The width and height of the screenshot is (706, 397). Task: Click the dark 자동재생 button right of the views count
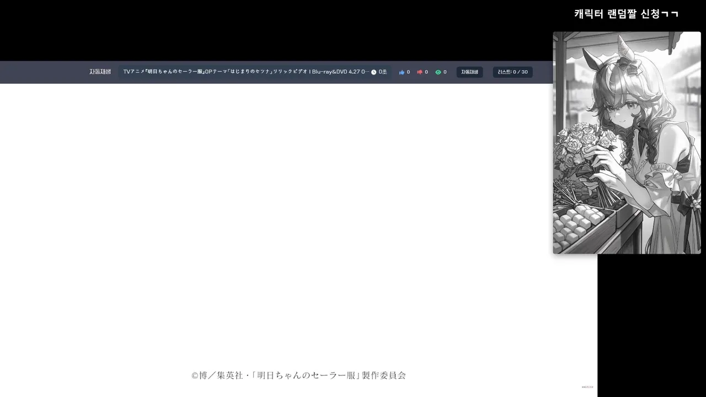click(x=469, y=72)
